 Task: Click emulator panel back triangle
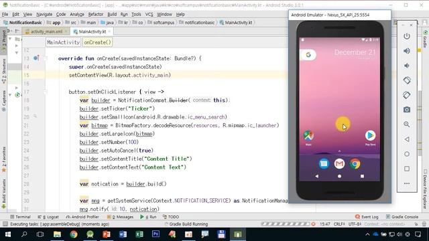(407, 139)
